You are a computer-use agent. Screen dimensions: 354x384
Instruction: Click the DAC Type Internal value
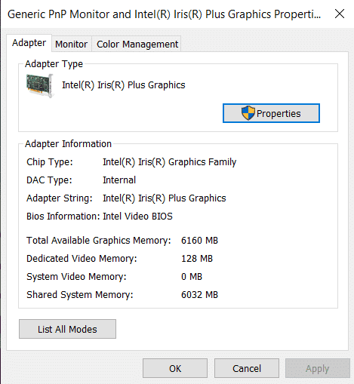[x=119, y=180]
